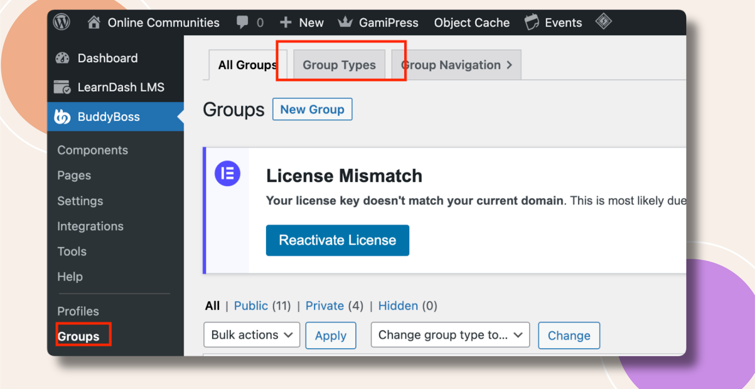
Task: Open the Change group type to dropdown
Action: click(x=450, y=335)
